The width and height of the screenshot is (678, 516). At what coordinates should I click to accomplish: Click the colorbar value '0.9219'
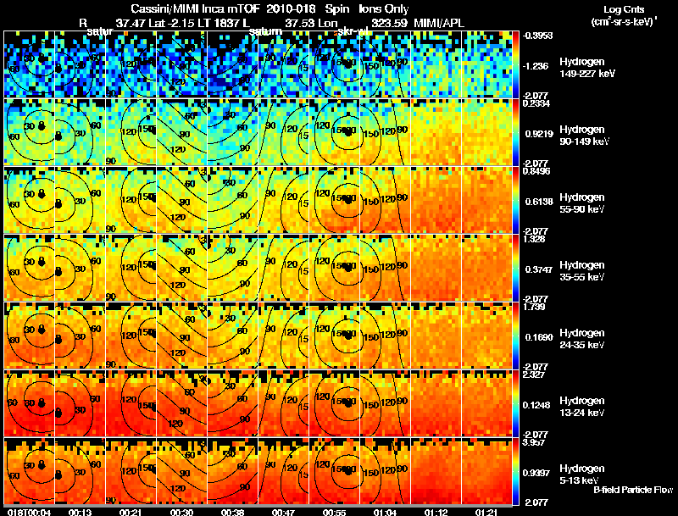click(539, 134)
